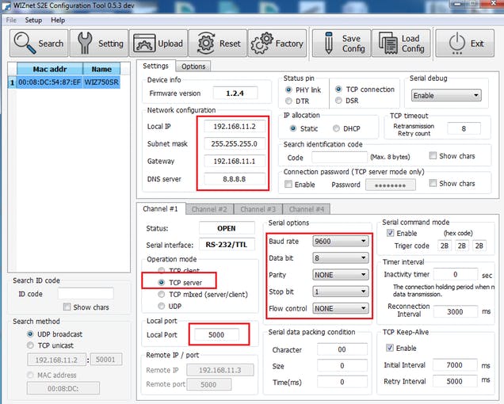The width and height of the screenshot is (504, 404).
Task: Select UDP broadcast search method
Action: [30, 334]
